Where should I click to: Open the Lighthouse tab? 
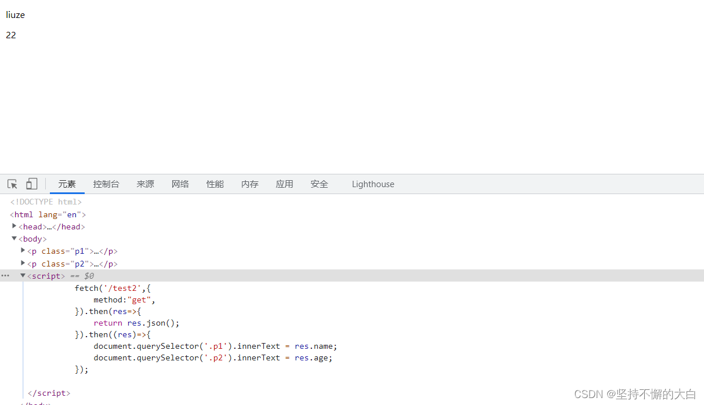pyautogui.click(x=373, y=184)
